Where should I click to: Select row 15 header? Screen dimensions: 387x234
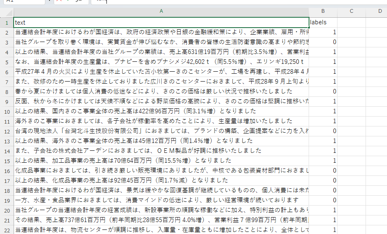click(x=7, y=161)
